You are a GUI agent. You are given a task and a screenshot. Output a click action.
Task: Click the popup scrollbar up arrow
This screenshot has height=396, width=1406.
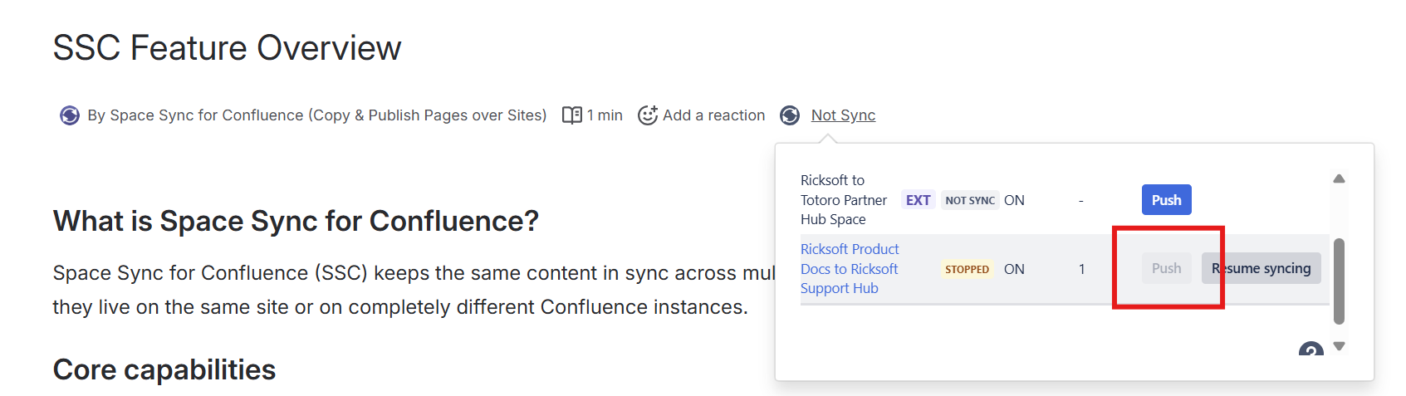pos(1339,178)
